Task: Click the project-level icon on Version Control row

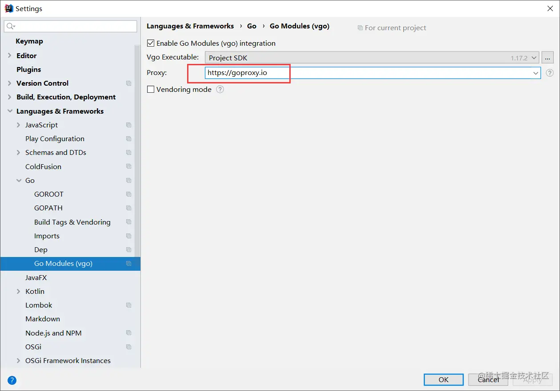Action: [129, 83]
